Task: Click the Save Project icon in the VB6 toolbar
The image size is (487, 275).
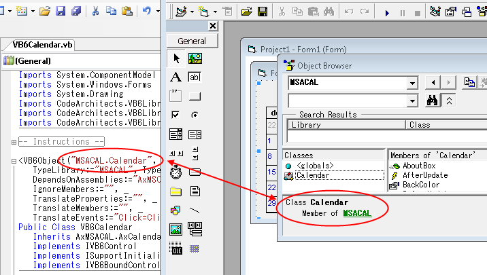Action: (x=263, y=12)
